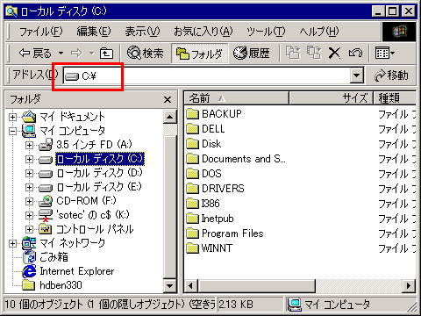Expand the ローカル ディスク (C:) node
Image resolution: width=421 pixels, height=316 pixels.
[29, 159]
